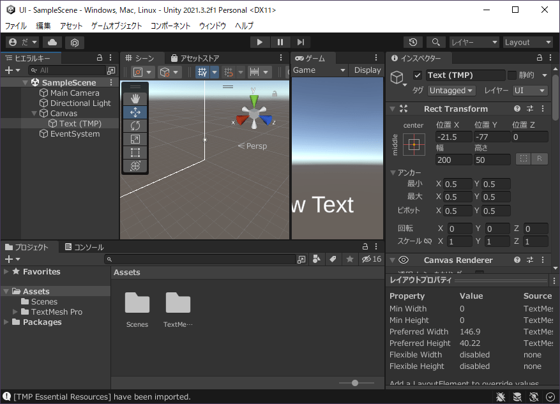560x404 pixels.
Task: Adjust the asset icon size slider
Action: click(x=355, y=383)
